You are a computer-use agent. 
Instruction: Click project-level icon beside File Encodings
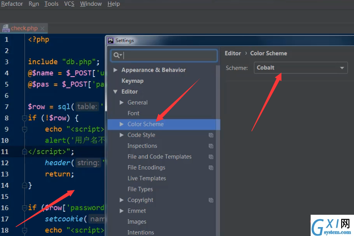[x=211, y=167]
